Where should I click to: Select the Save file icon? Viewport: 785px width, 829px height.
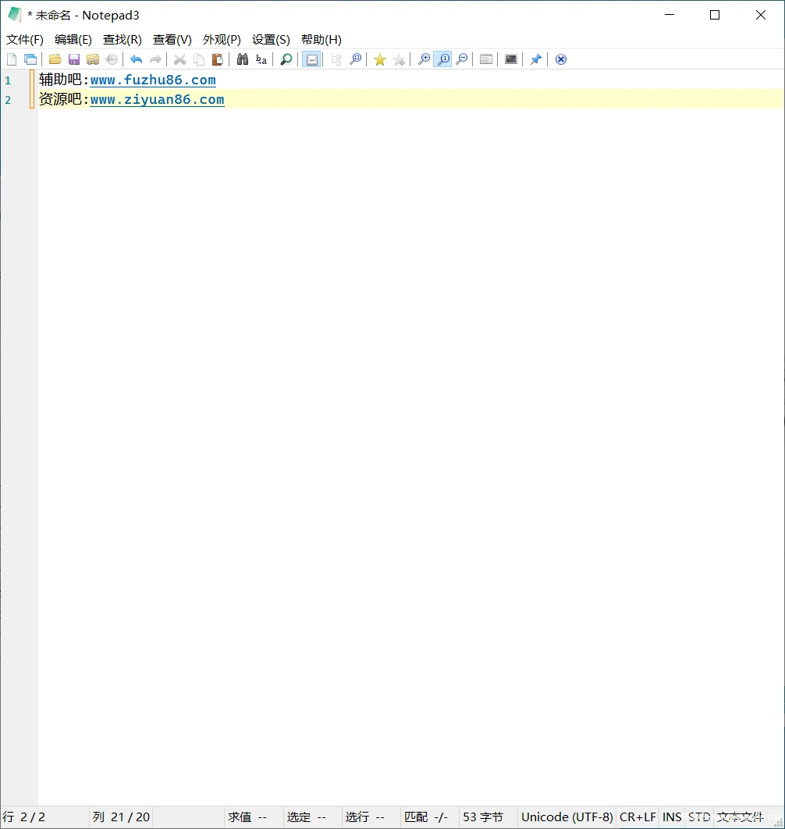coord(73,59)
